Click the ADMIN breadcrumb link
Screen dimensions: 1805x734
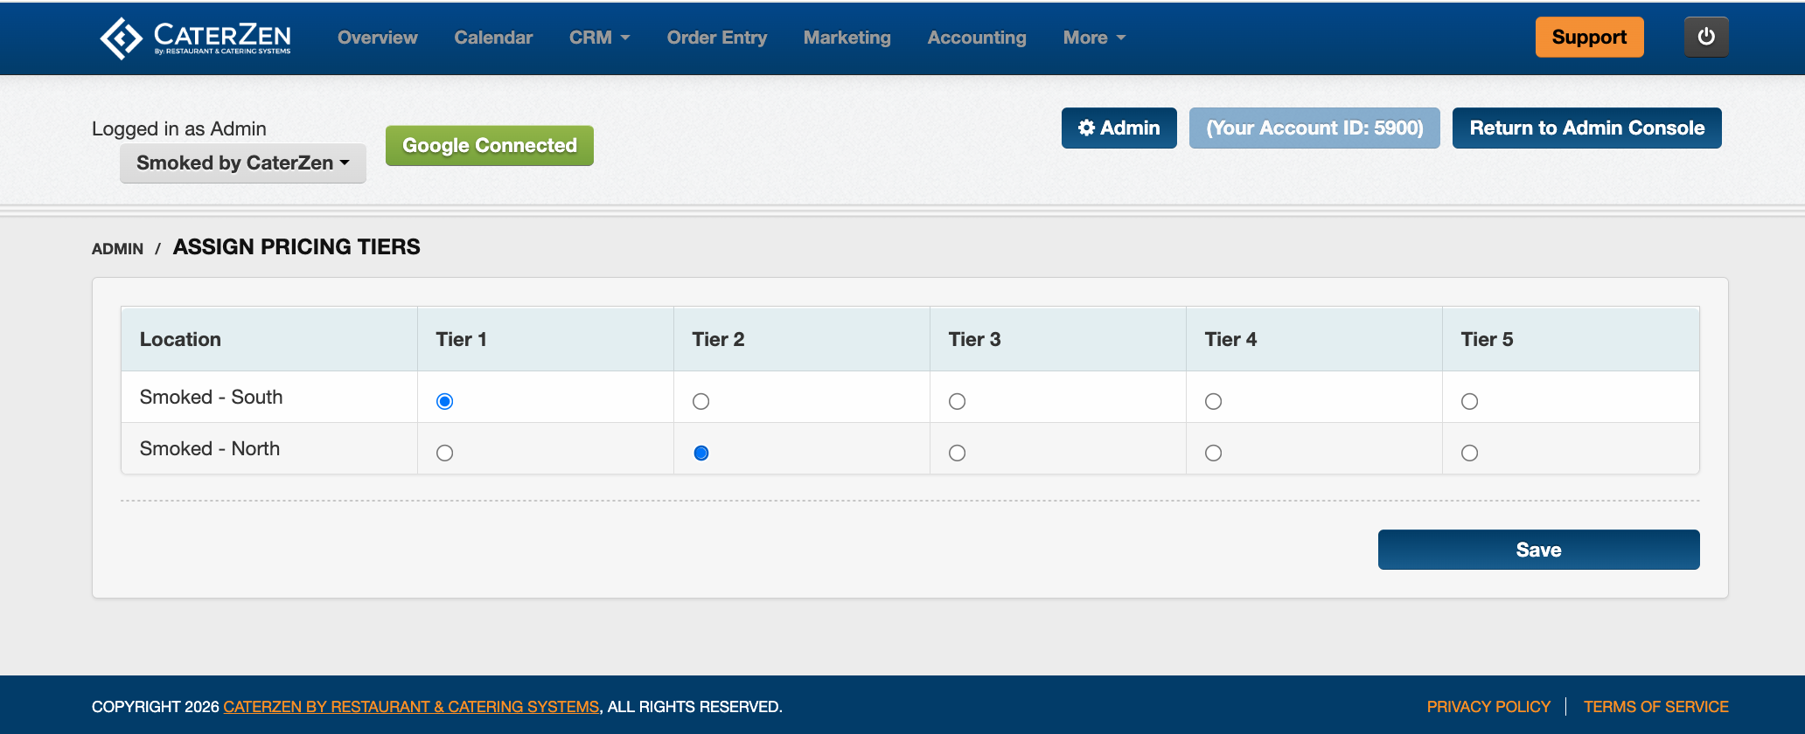click(117, 248)
